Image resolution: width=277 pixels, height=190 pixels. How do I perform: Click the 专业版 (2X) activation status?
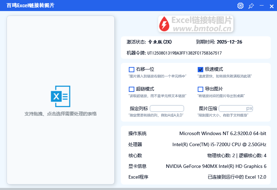pos(160,42)
